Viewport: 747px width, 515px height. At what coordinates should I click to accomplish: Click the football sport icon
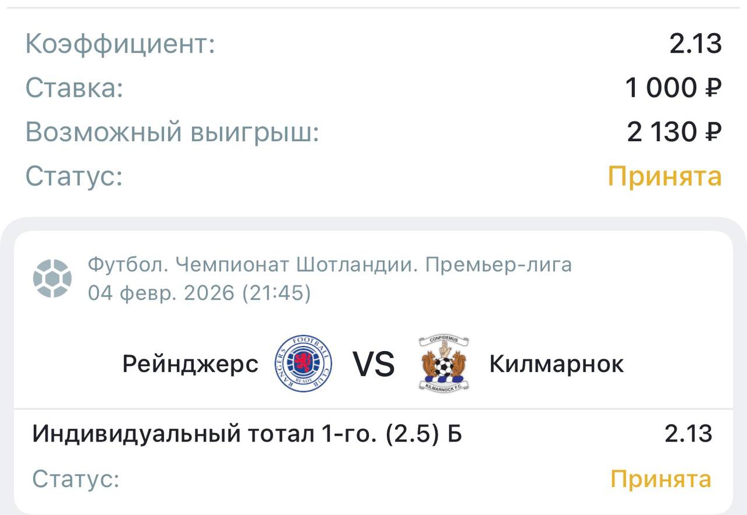tap(53, 278)
